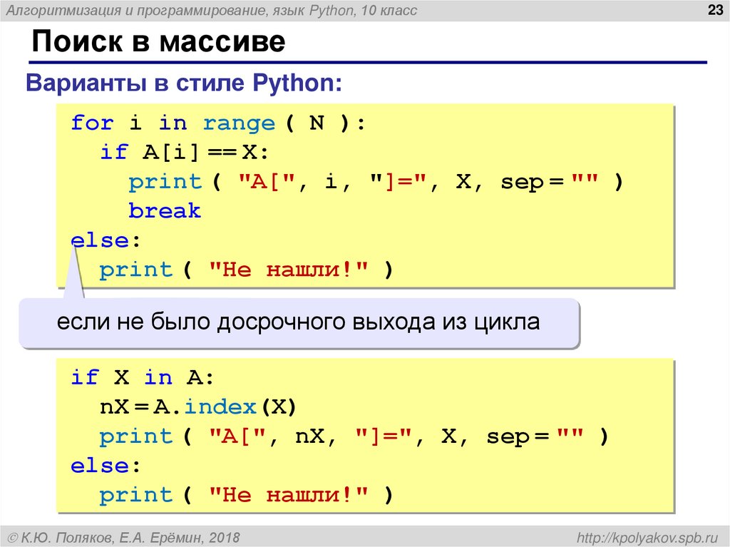Click the code line 'if X in A:'
This screenshot has height=547, width=730.
pos(143,377)
